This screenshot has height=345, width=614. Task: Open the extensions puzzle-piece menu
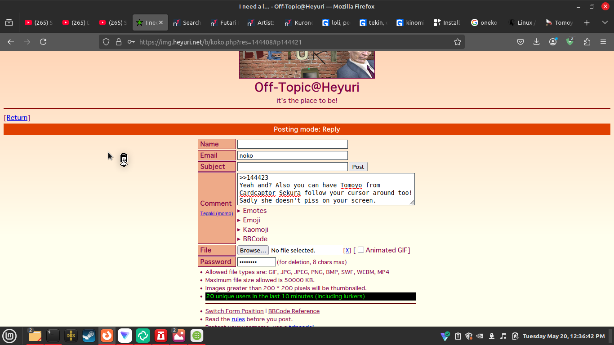pos(587,42)
